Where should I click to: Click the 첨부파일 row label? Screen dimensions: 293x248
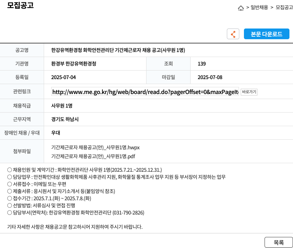[x=22, y=151]
